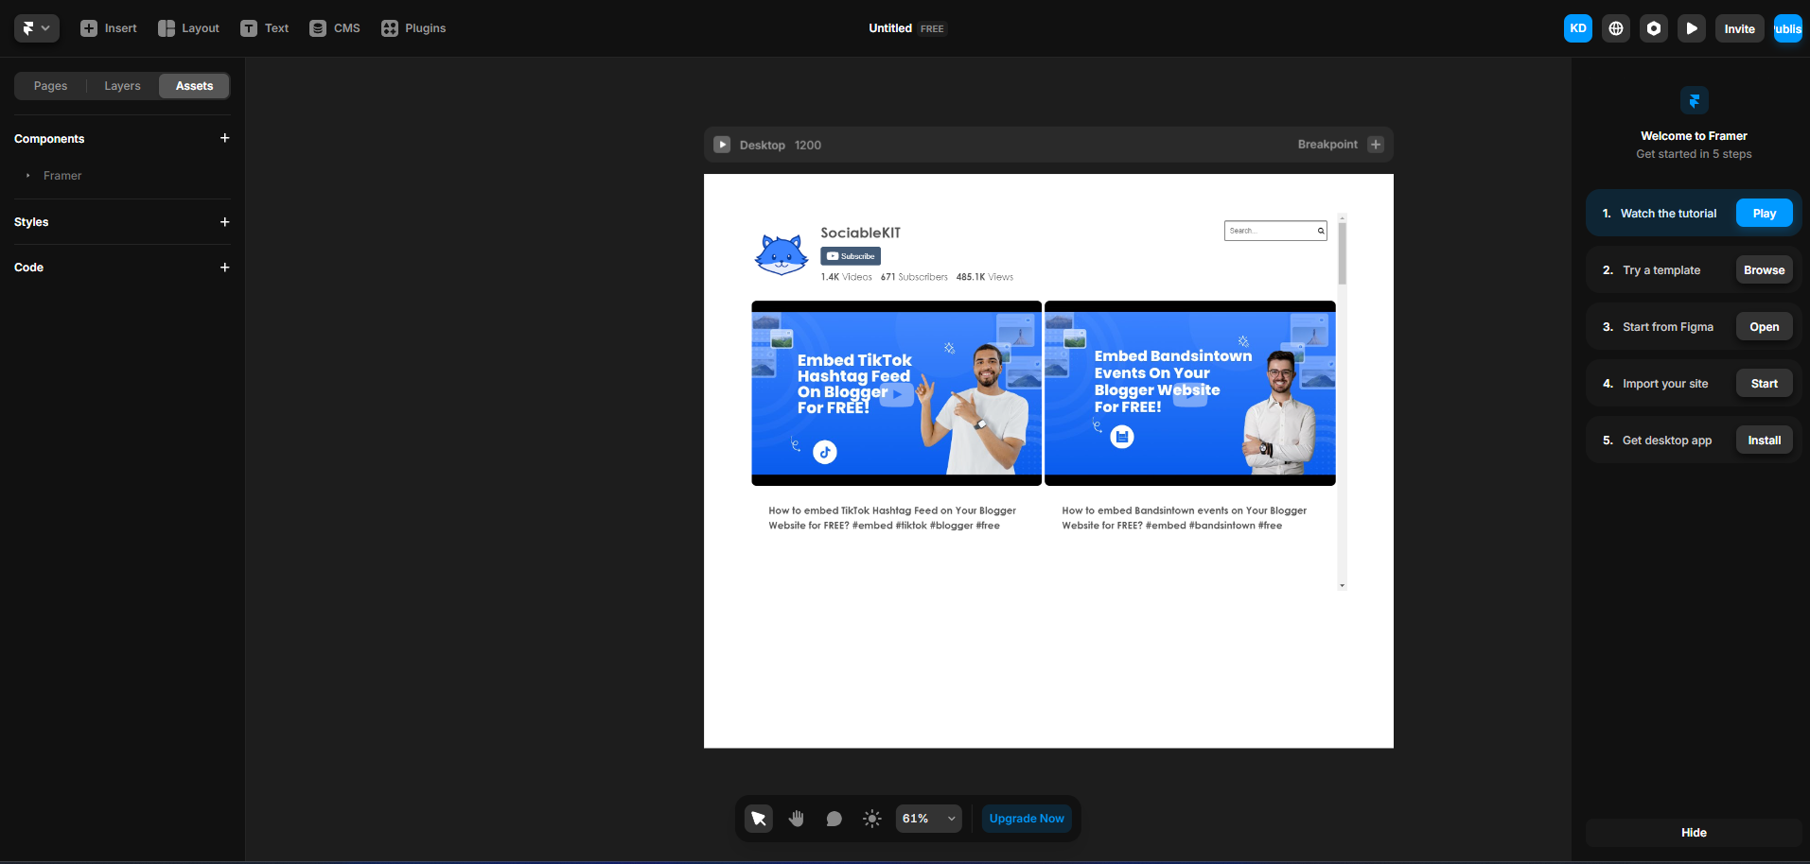The width and height of the screenshot is (1810, 864).
Task: Select the cursor pointer tool
Action: [x=759, y=819]
